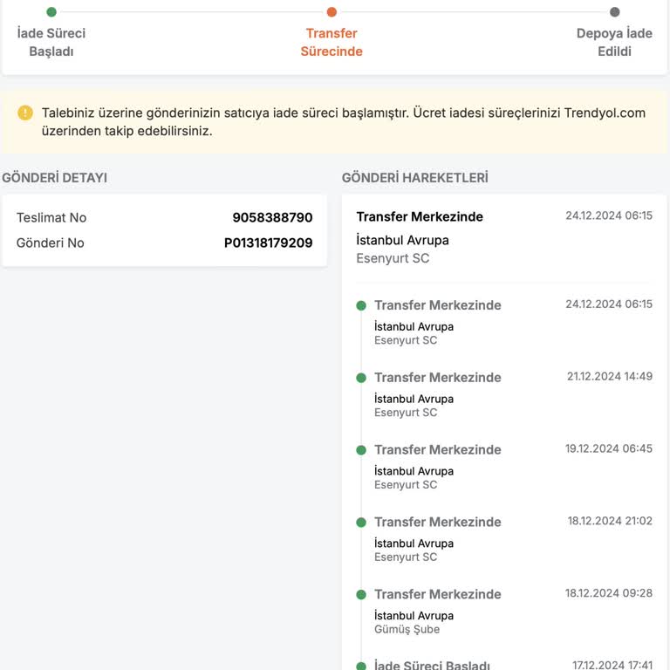Click the GÖNDERİ DETAYI section heading
This screenshot has height=670, width=670.
pyautogui.click(x=54, y=178)
